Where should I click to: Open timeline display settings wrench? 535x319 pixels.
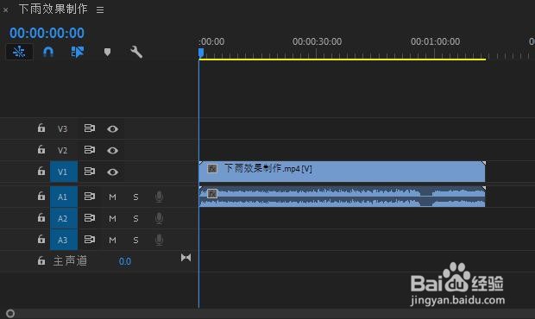(136, 52)
